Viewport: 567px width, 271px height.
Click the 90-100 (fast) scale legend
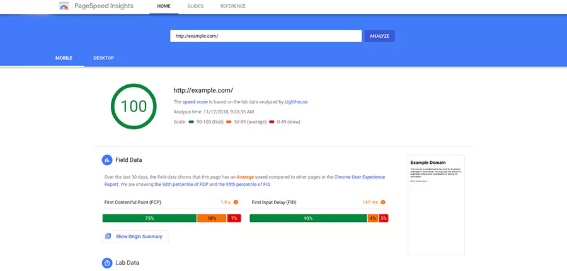coord(206,122)
